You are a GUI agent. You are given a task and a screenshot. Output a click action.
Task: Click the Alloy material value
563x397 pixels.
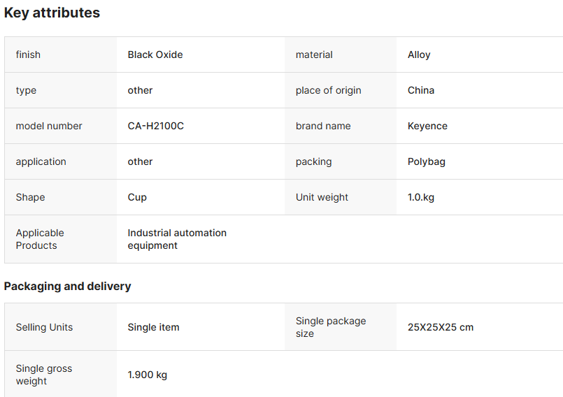[419, 55]
